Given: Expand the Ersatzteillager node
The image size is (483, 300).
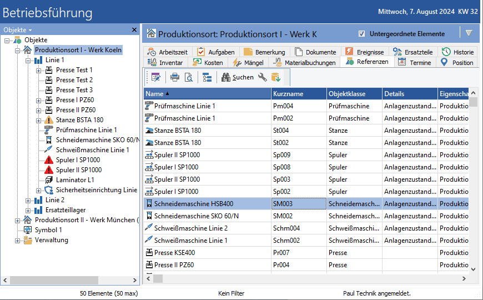Looking at the screenshot, I should pyautogui.click(x=28, y=211).
